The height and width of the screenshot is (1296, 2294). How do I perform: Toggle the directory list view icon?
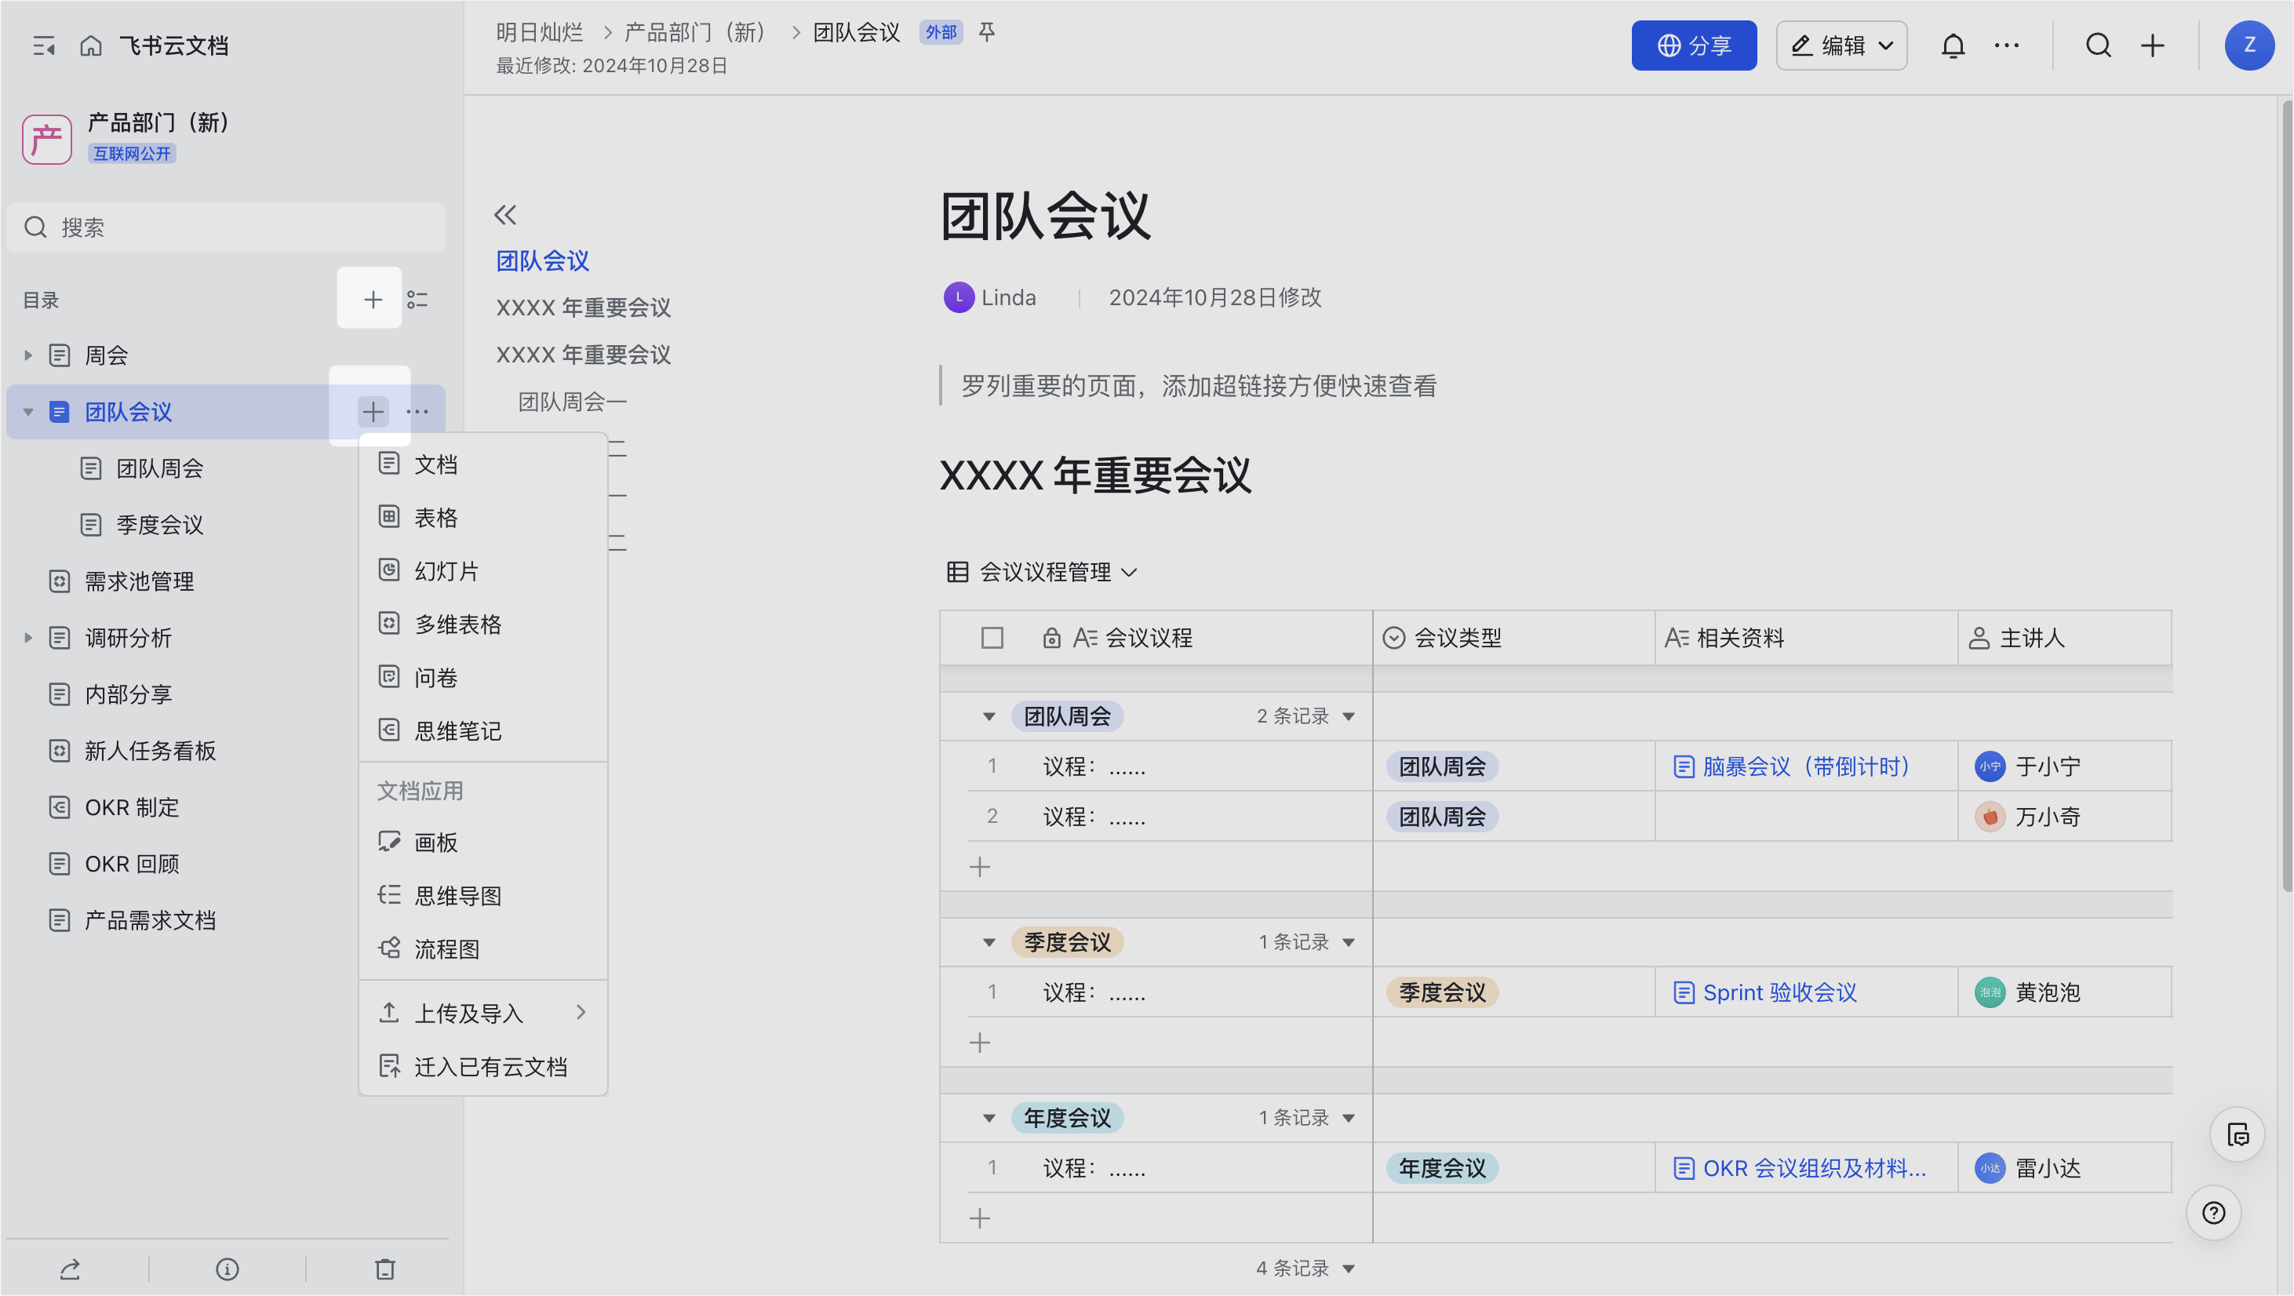point(417,300)
